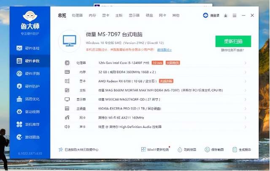
Task: Minimize the 鲁大师 window
Action: pos(243,16)
